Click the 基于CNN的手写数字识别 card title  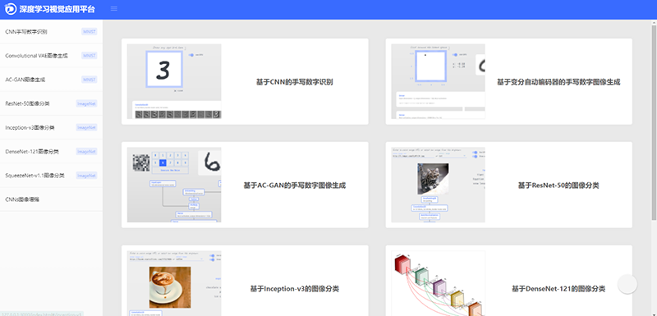pyautogui.click(x=295, y=82)
